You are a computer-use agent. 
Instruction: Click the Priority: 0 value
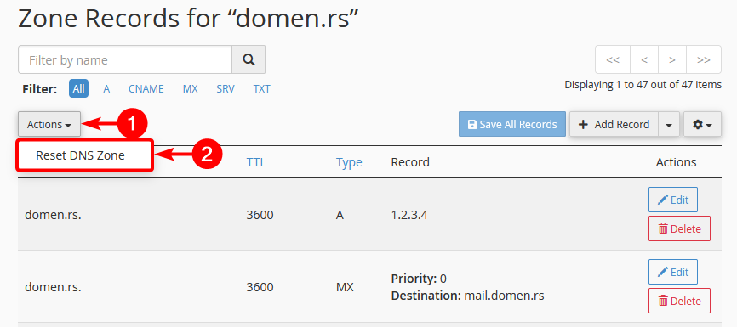(x=419, y=279)
